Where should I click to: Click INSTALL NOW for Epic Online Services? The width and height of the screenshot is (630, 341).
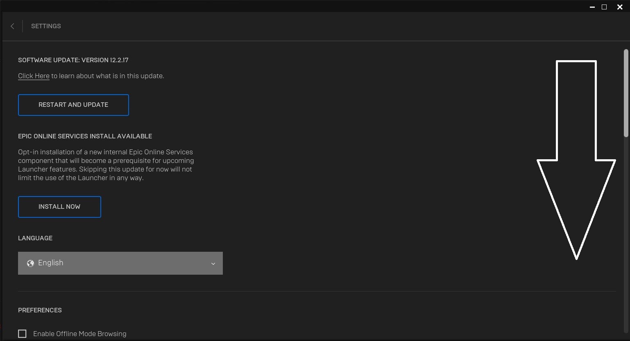pos(59,207)
